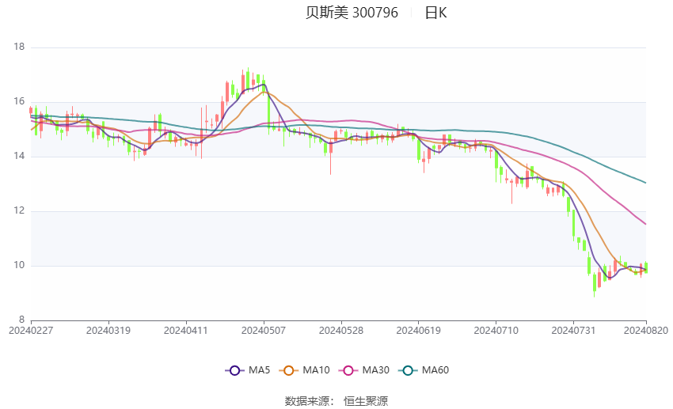Click the 20240507 date axis label
The image size is (673, 409).
click(264, 331)
